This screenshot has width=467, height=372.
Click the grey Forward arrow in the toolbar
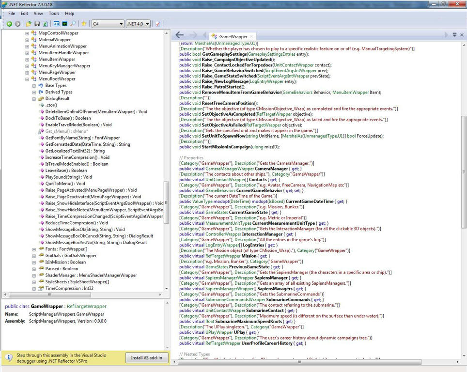17,24
